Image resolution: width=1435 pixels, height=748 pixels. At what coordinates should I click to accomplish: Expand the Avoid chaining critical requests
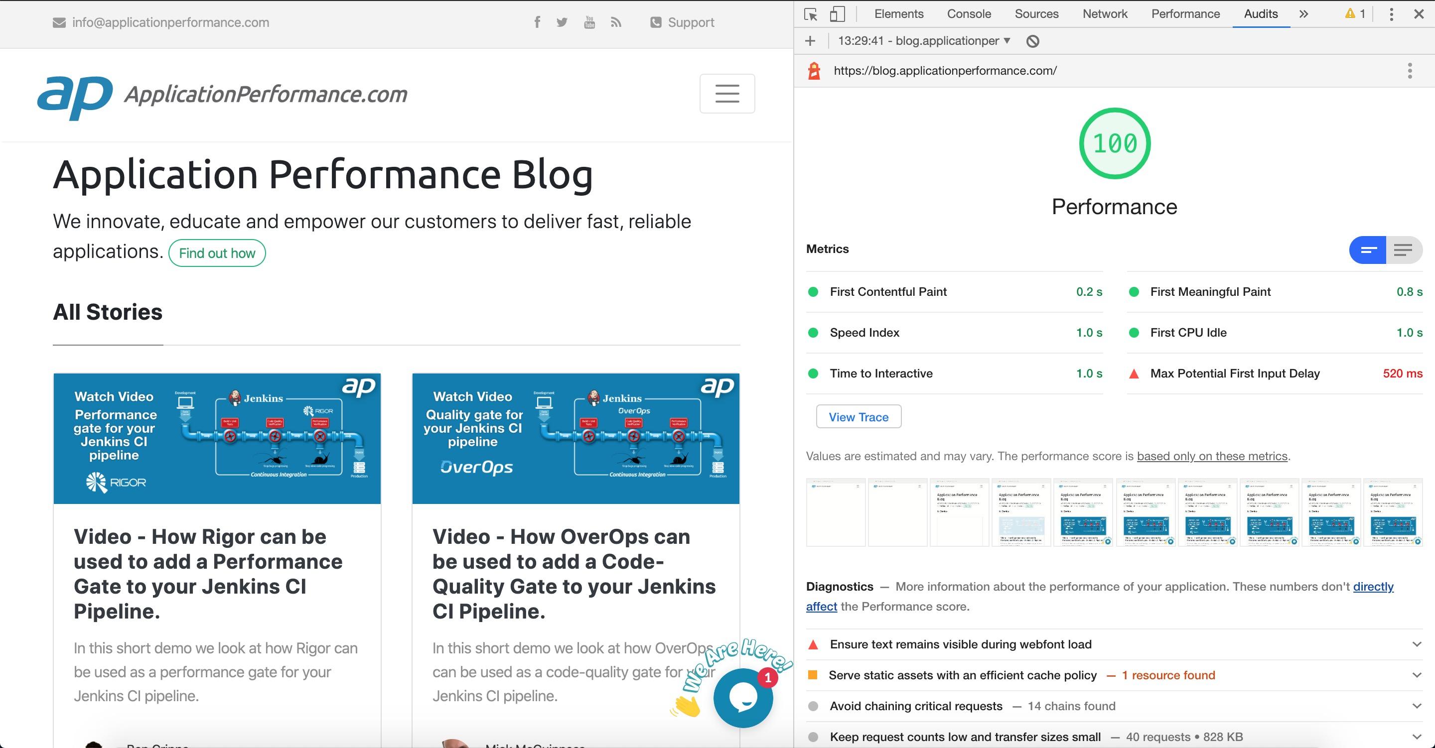click(x=1417, y=706)
